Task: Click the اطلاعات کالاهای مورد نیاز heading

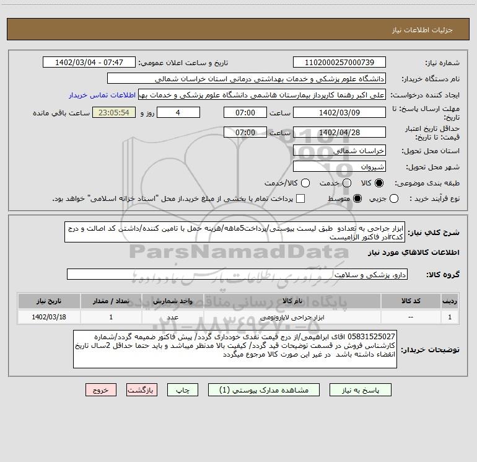Action: pyautogui.click(x=413, y=252)
